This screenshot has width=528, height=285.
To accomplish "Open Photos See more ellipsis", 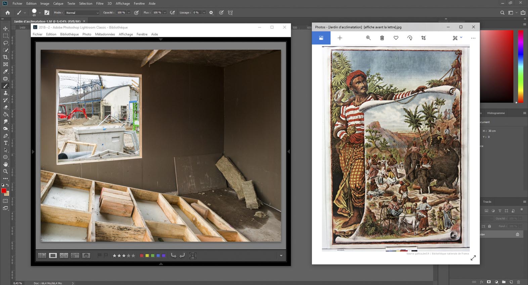I will pos(473,38).
